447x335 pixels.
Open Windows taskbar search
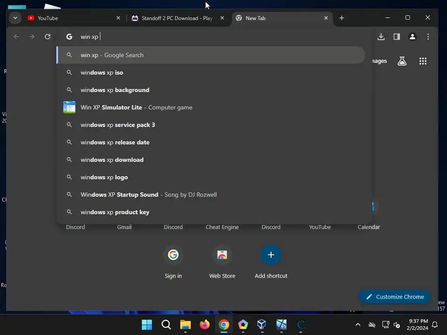click(166, 325)
